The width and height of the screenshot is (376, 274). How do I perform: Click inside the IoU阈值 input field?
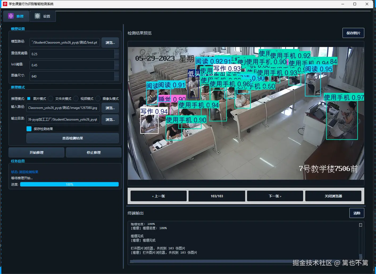[72, 65]
